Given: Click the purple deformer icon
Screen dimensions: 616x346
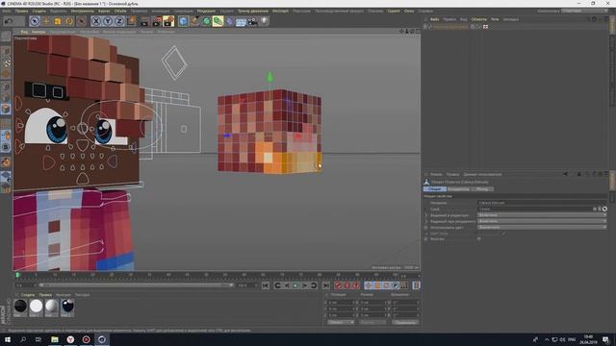Looking at the screenshot, I should pyautogui.click(x=229, y=21).
